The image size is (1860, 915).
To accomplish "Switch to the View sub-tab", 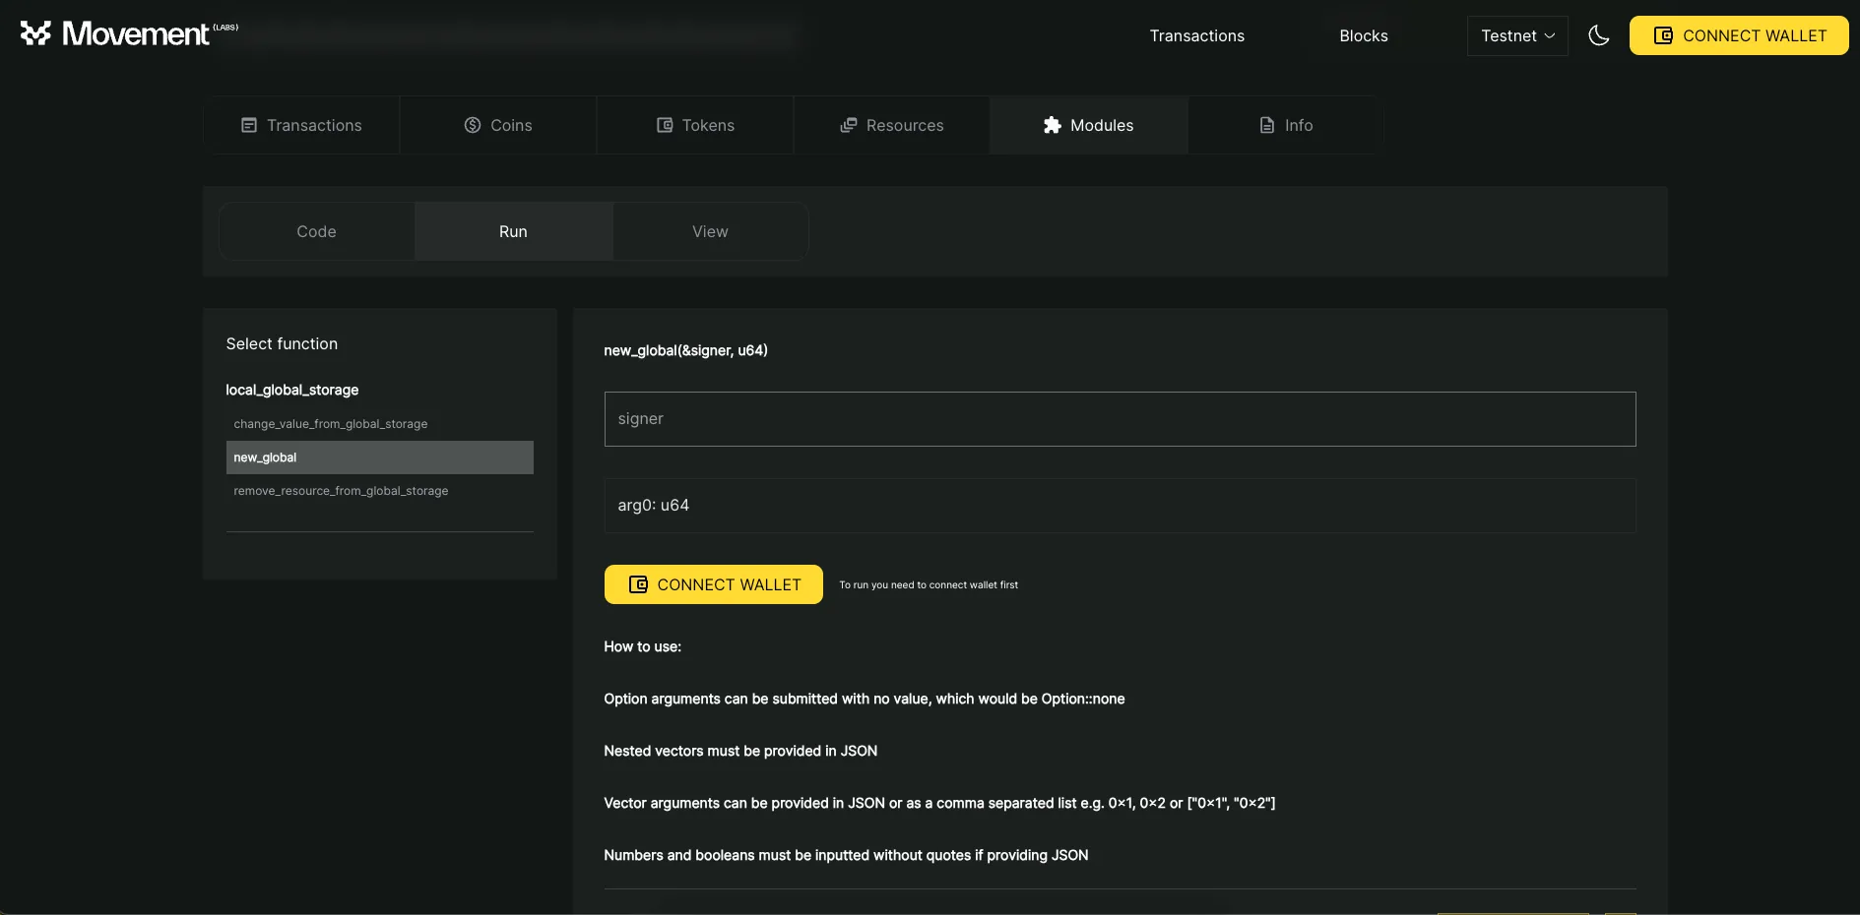I will (711, 231).
